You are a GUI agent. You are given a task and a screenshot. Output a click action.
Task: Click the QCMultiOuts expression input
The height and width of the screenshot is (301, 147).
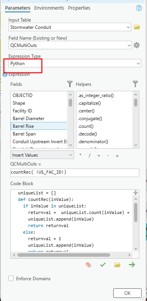click(75, 172)
